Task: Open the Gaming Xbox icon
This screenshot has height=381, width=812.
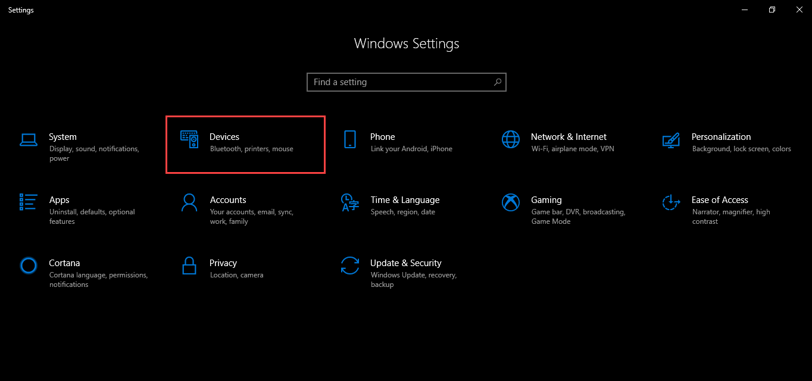Action: [x=511, y=202]
